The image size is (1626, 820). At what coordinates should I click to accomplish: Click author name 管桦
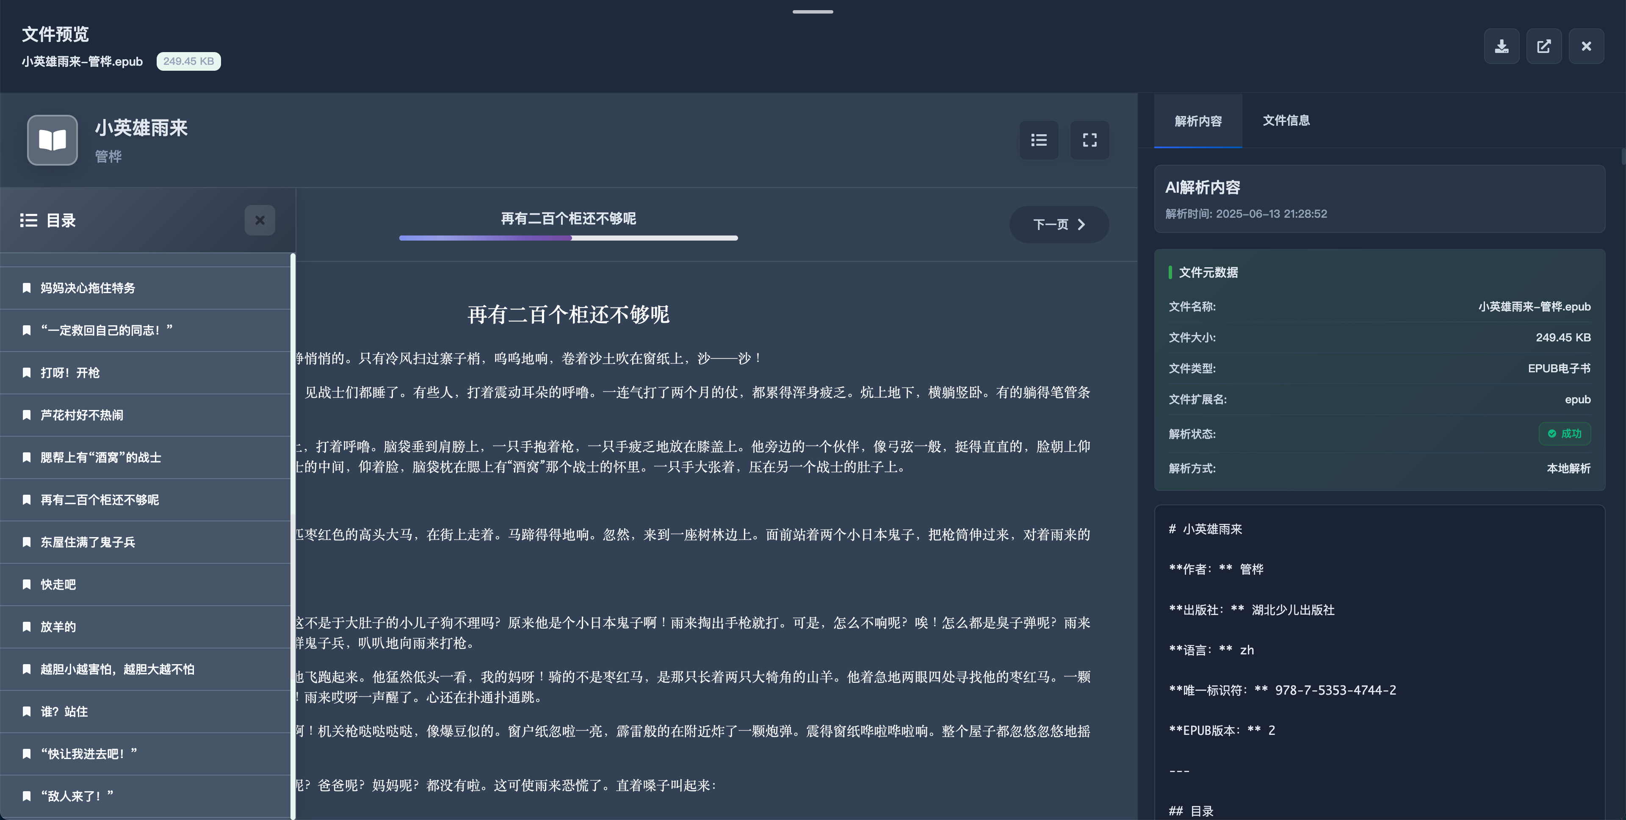pyautogui.click(x=108, y=156)
